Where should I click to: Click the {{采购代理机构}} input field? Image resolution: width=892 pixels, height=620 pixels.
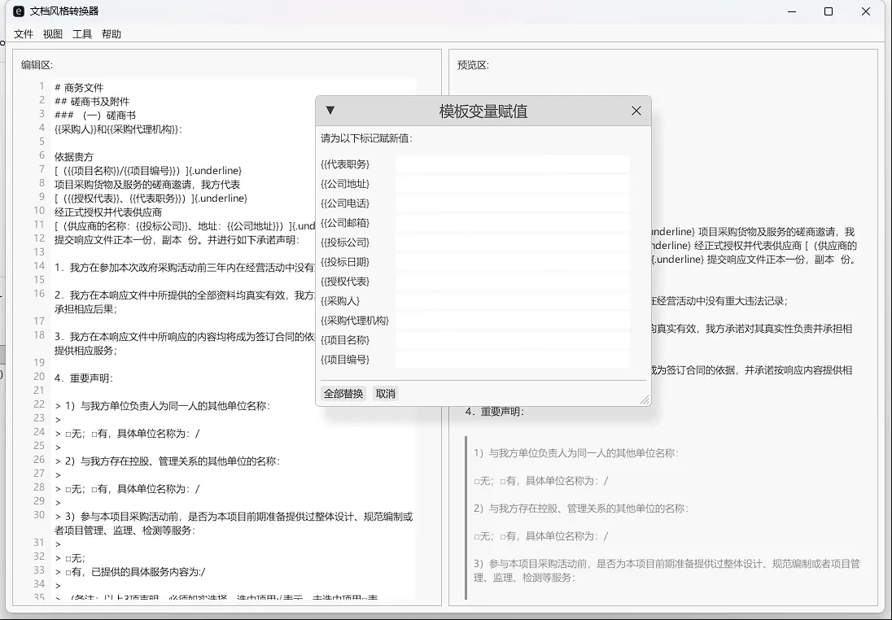[513, 320]
